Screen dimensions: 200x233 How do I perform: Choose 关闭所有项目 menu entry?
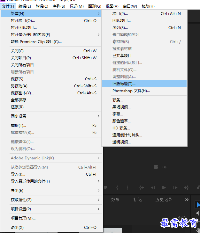pos(51,65)
